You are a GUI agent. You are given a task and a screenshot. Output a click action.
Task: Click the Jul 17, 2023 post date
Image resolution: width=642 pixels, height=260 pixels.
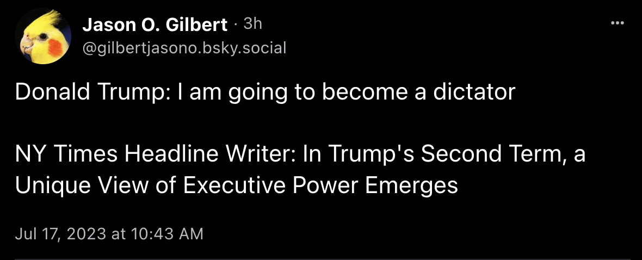click(60, 234)
